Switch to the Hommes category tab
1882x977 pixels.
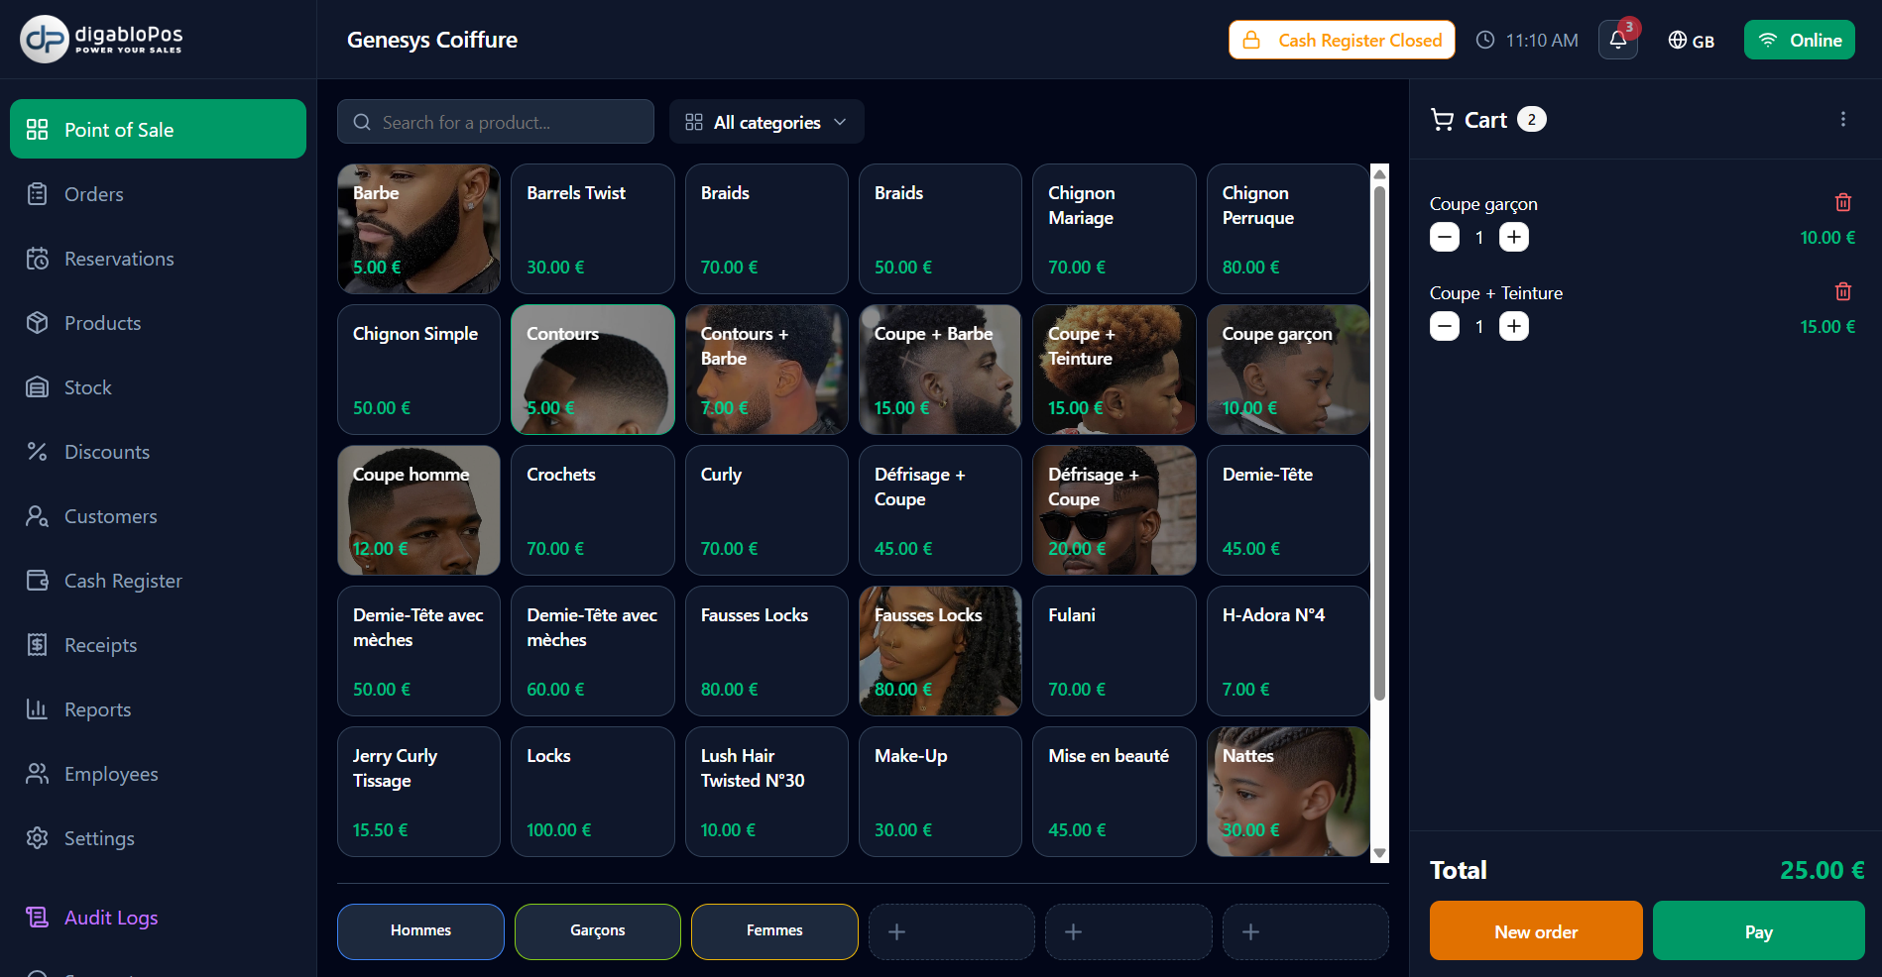coord(419,930)
